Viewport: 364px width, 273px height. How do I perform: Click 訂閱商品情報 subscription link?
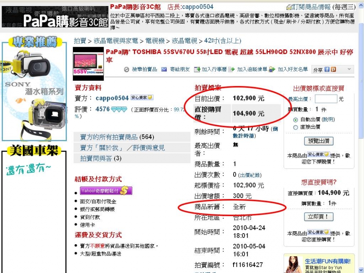311,7
